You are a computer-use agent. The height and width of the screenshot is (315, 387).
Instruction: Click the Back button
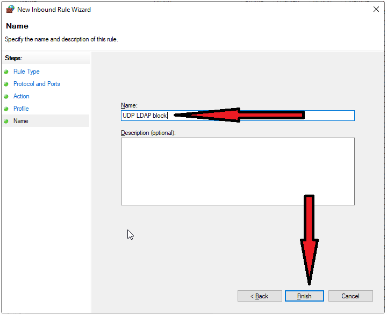pos(260,296)
